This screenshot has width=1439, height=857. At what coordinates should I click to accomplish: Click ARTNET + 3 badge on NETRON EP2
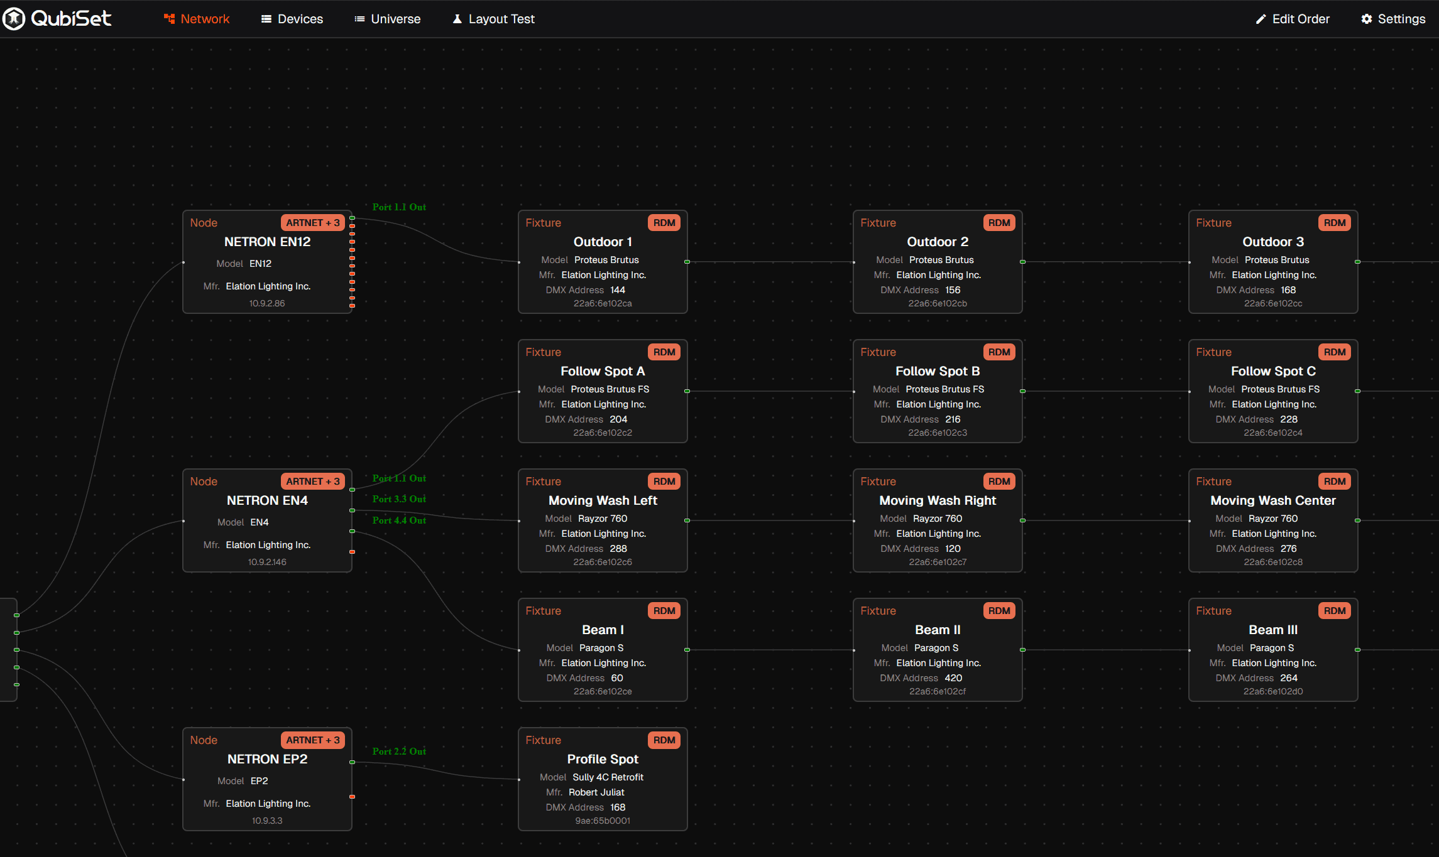(312, 740)
